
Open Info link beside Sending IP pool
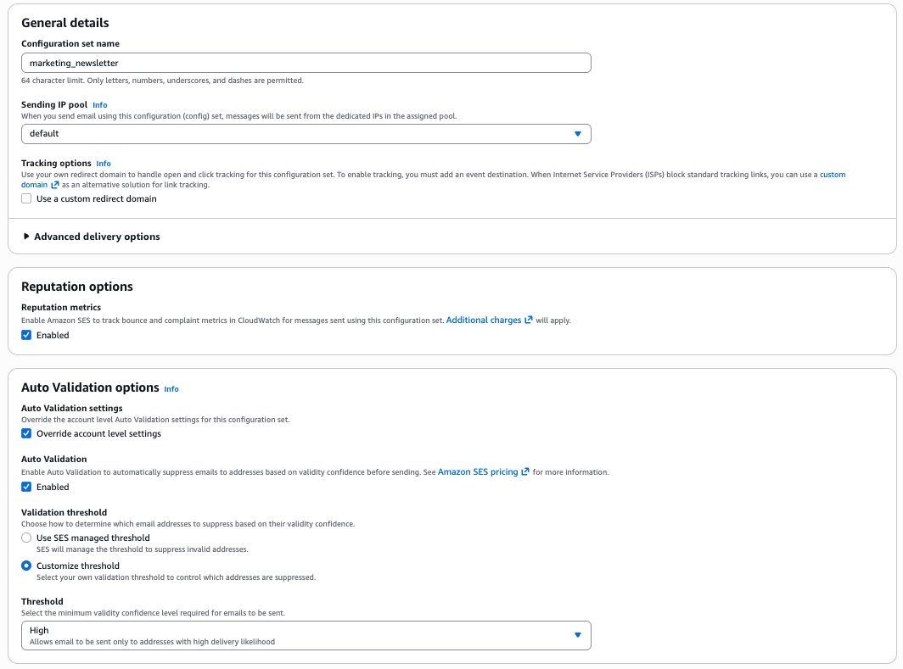click(99, 105)
